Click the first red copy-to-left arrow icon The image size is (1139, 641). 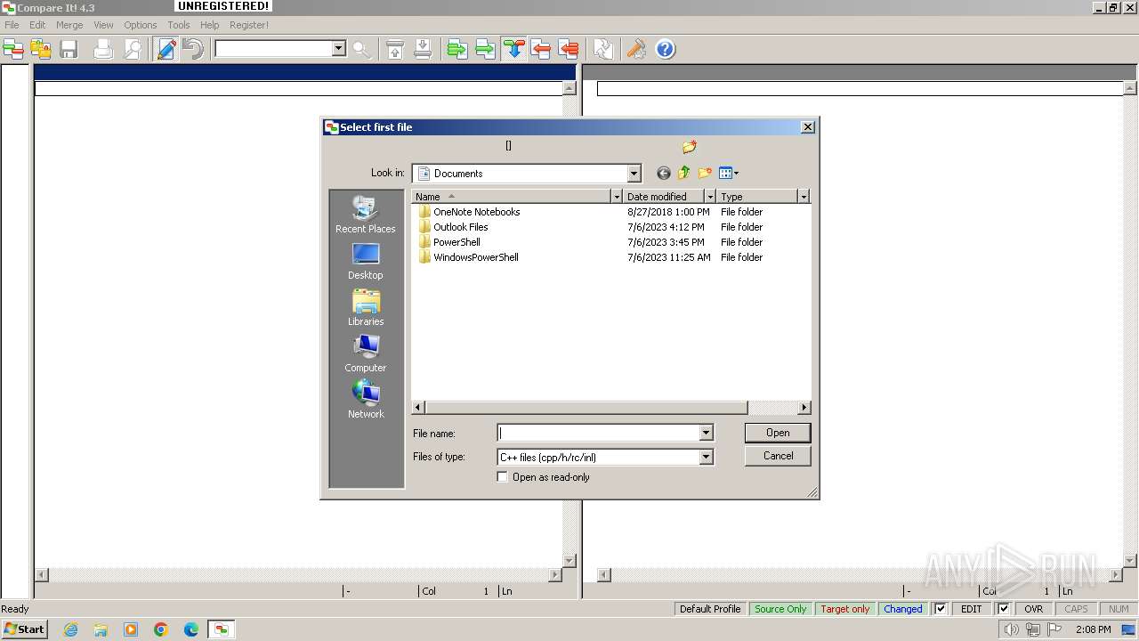pos(540,49)
